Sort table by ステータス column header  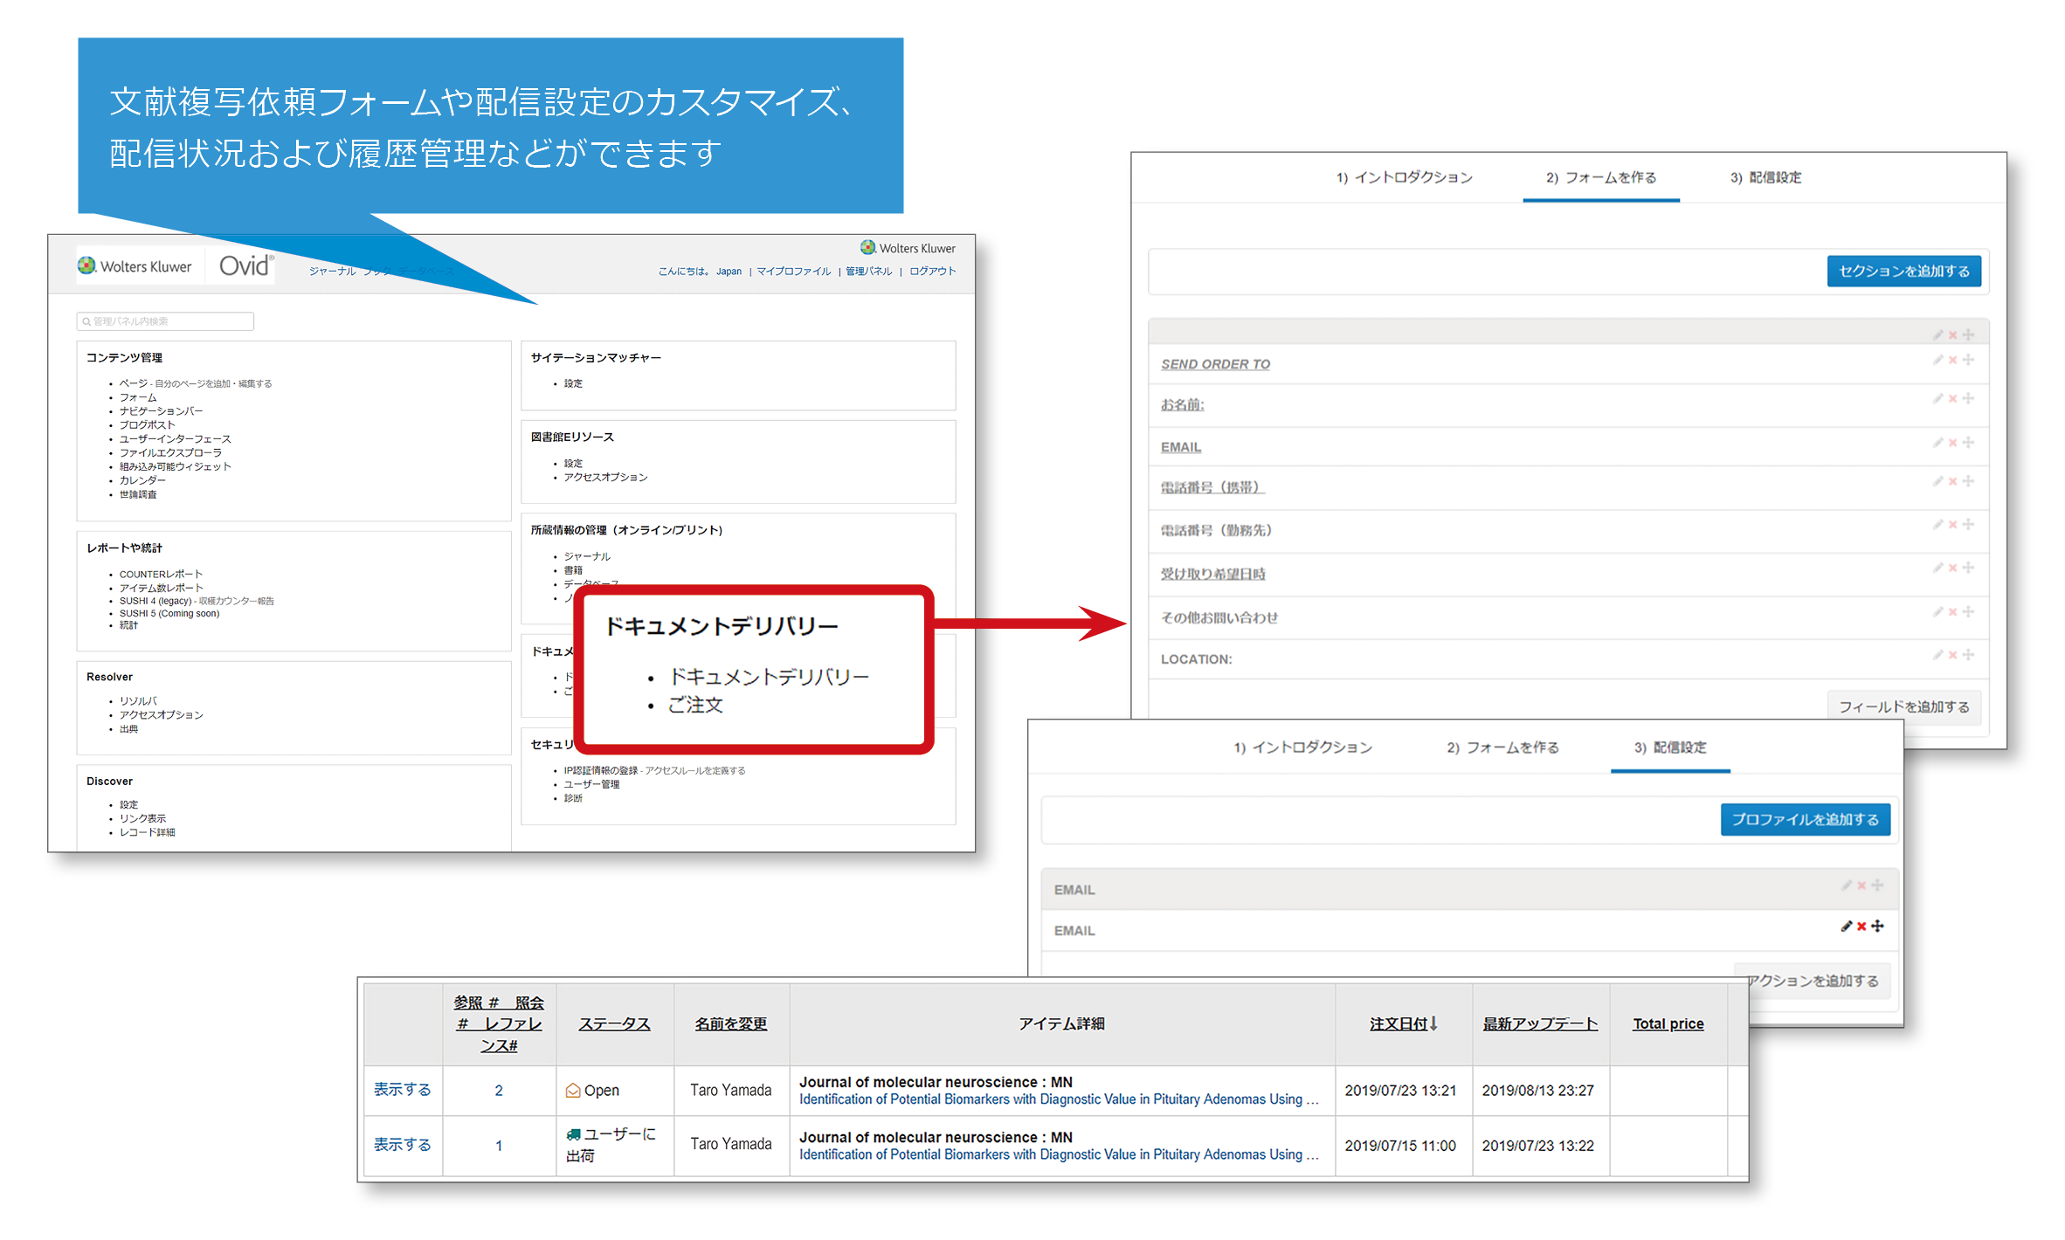(x=614, y=1023)
